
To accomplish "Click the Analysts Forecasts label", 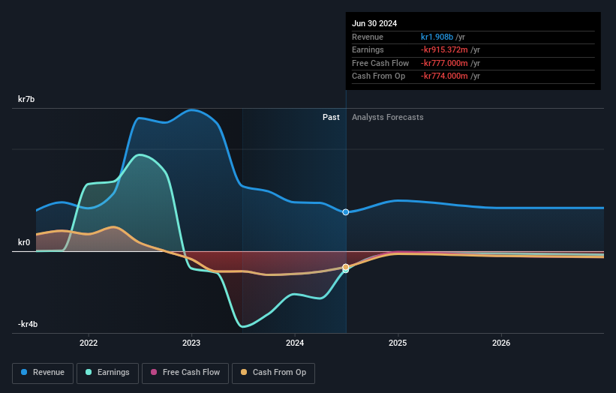I will click(387, 118).
